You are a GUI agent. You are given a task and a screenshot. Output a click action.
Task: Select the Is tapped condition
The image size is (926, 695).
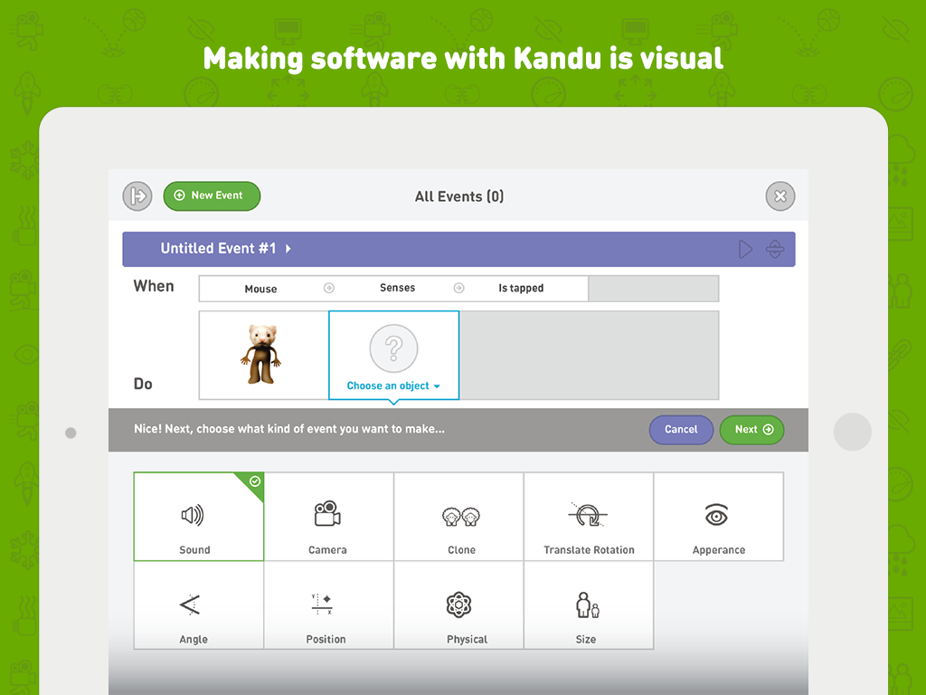(521, 289)
